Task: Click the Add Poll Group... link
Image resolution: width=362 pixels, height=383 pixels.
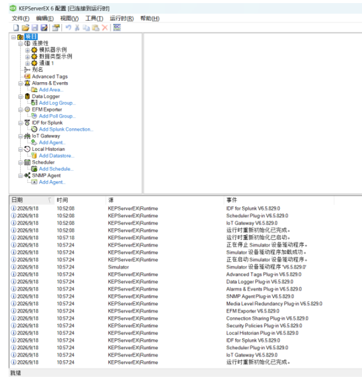Action: 57,116
